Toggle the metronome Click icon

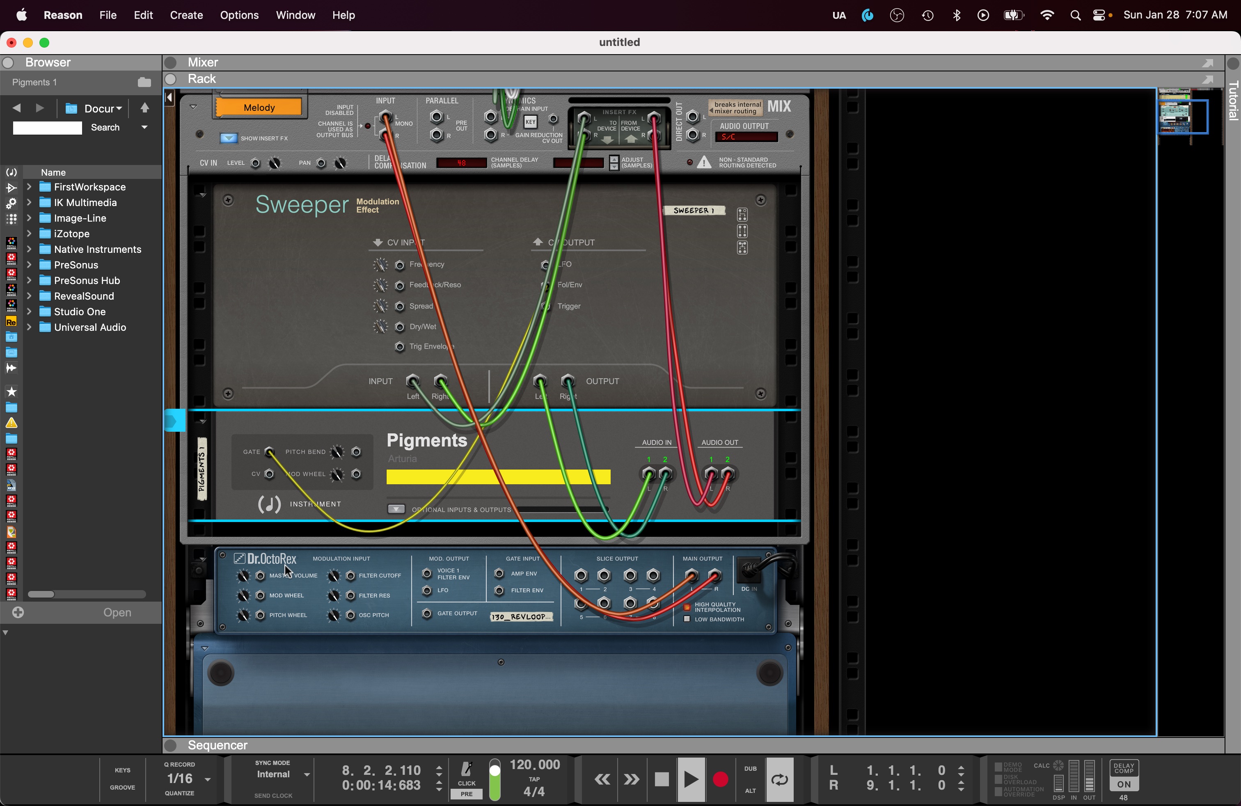(x=467, y=769)
